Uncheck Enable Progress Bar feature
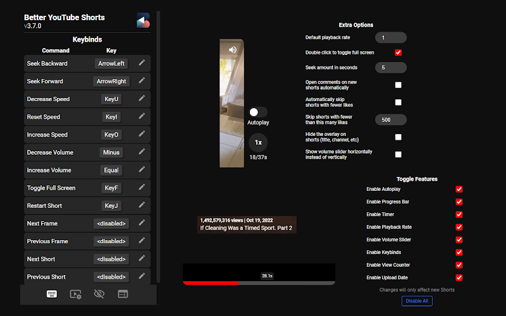Viewport: 506px width, 316px height. coord(459,202)
